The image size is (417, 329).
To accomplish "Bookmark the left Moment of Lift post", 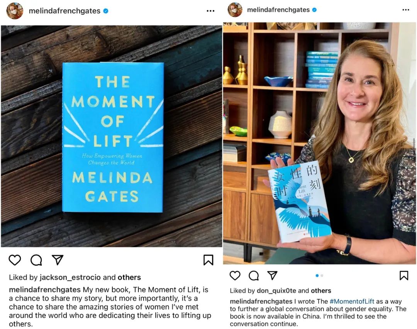I will pyautogui.click(x=208, y=260).
